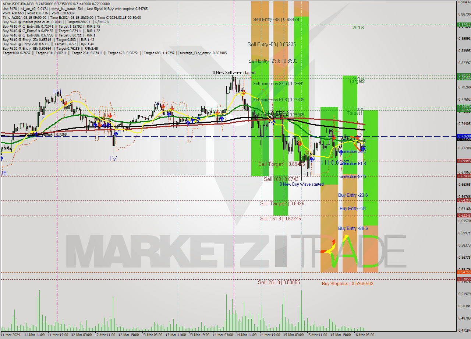This screenshot has height=339, width=471.
Task: Click the 'Buy Entry -88.6' label
Action: click(x=353, y=228)
